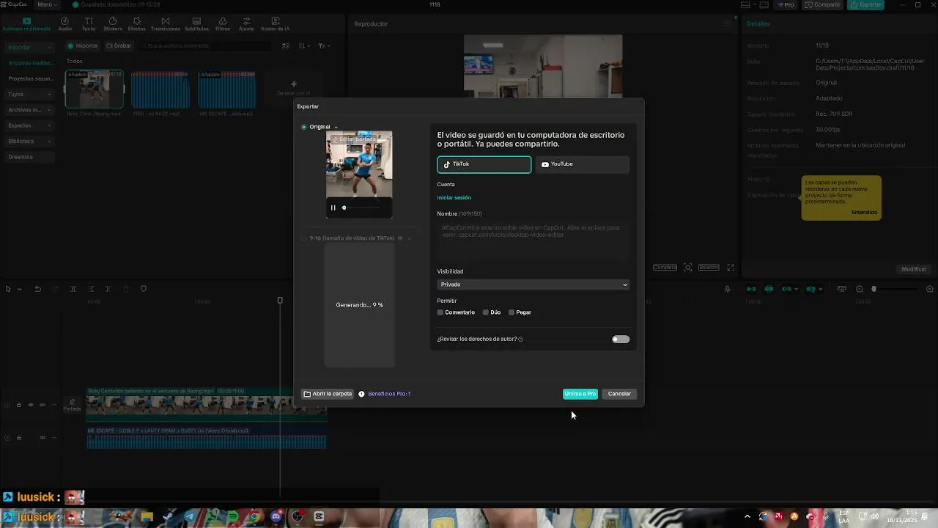This screenshot has width=938, height=528.
Task: Dismiss the tip with Entendido
Action: pos(864,213)
